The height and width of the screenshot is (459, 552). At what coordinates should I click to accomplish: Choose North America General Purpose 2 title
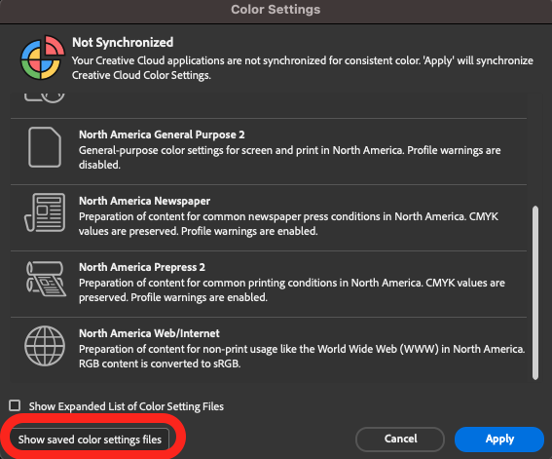162,134
